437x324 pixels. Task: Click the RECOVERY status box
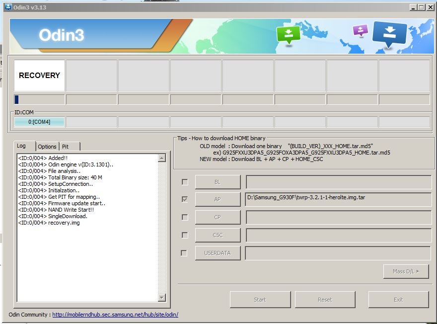(x=39, y=75)
